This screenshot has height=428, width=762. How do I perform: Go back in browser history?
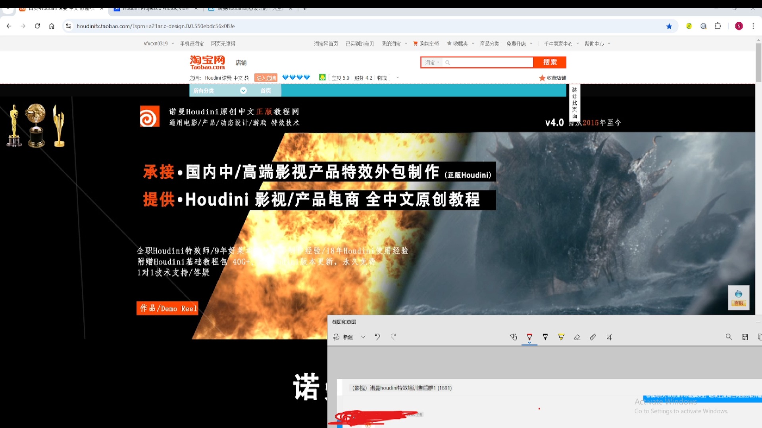[9, 26]
